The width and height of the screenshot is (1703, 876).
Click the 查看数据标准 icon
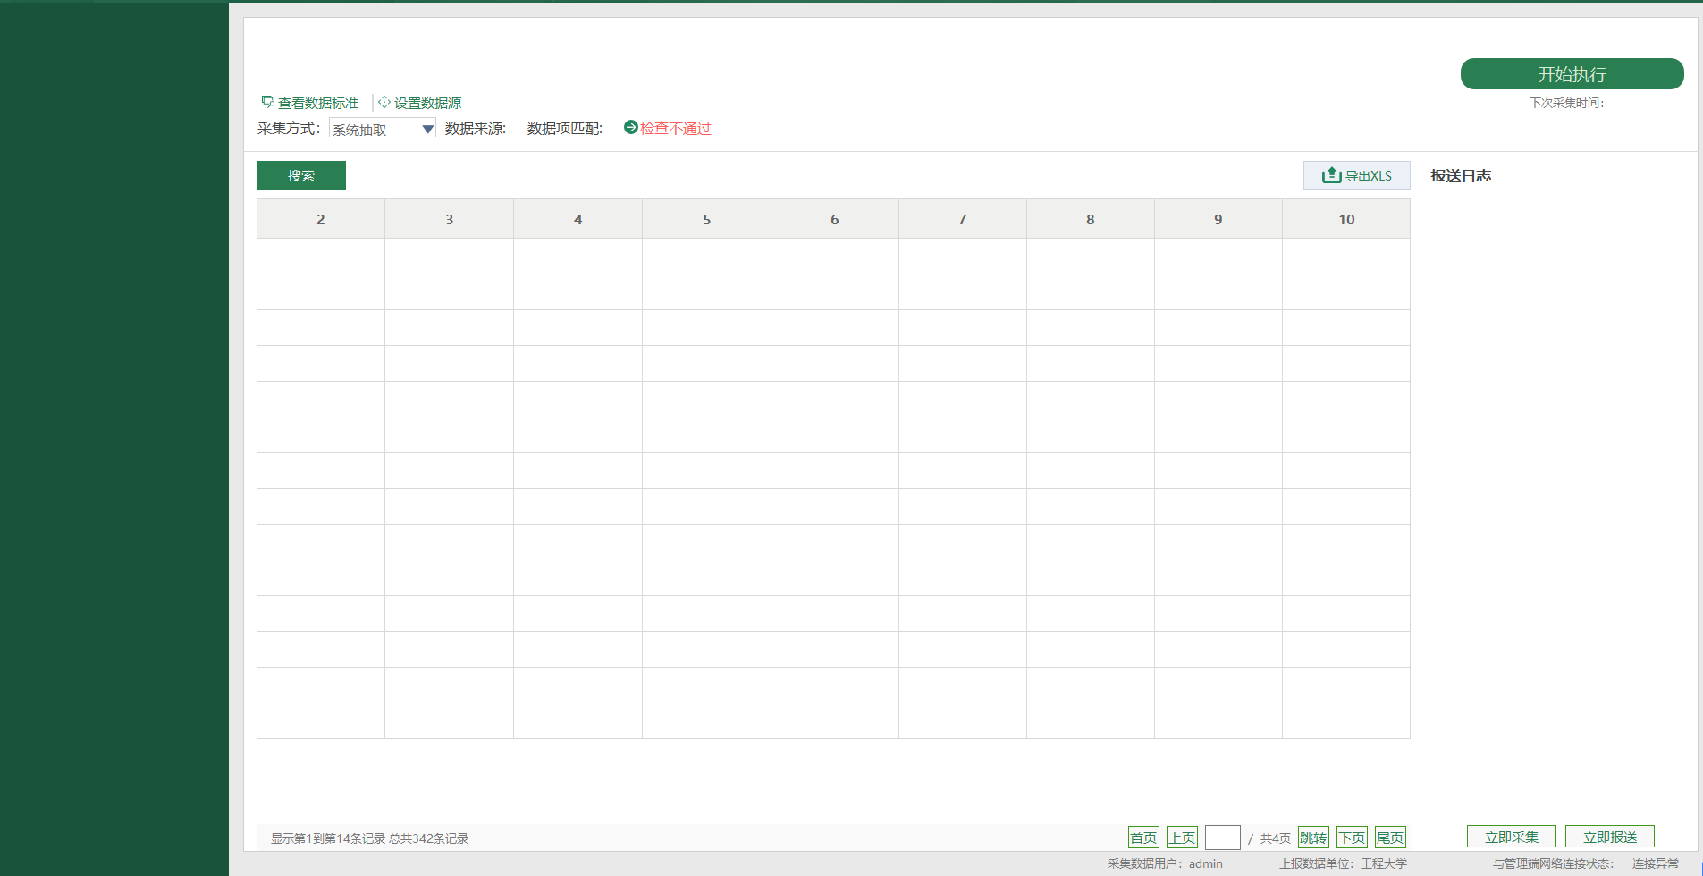[x=267, y=102]
